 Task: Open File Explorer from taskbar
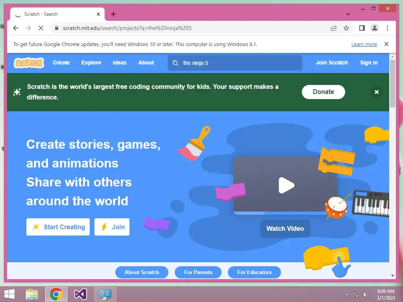pos(32,294)
